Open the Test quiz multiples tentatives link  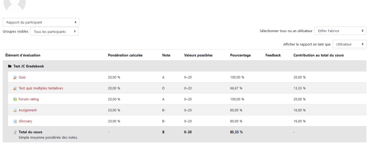pos(41,88)
